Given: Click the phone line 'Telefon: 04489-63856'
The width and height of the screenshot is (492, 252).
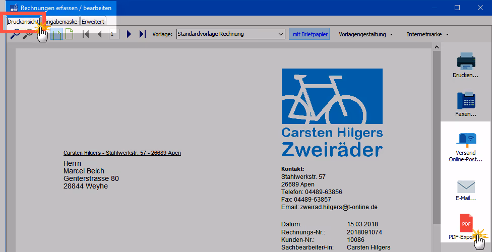Looking at the screenshot, I should pyautogui.click(x=312, y=192).
